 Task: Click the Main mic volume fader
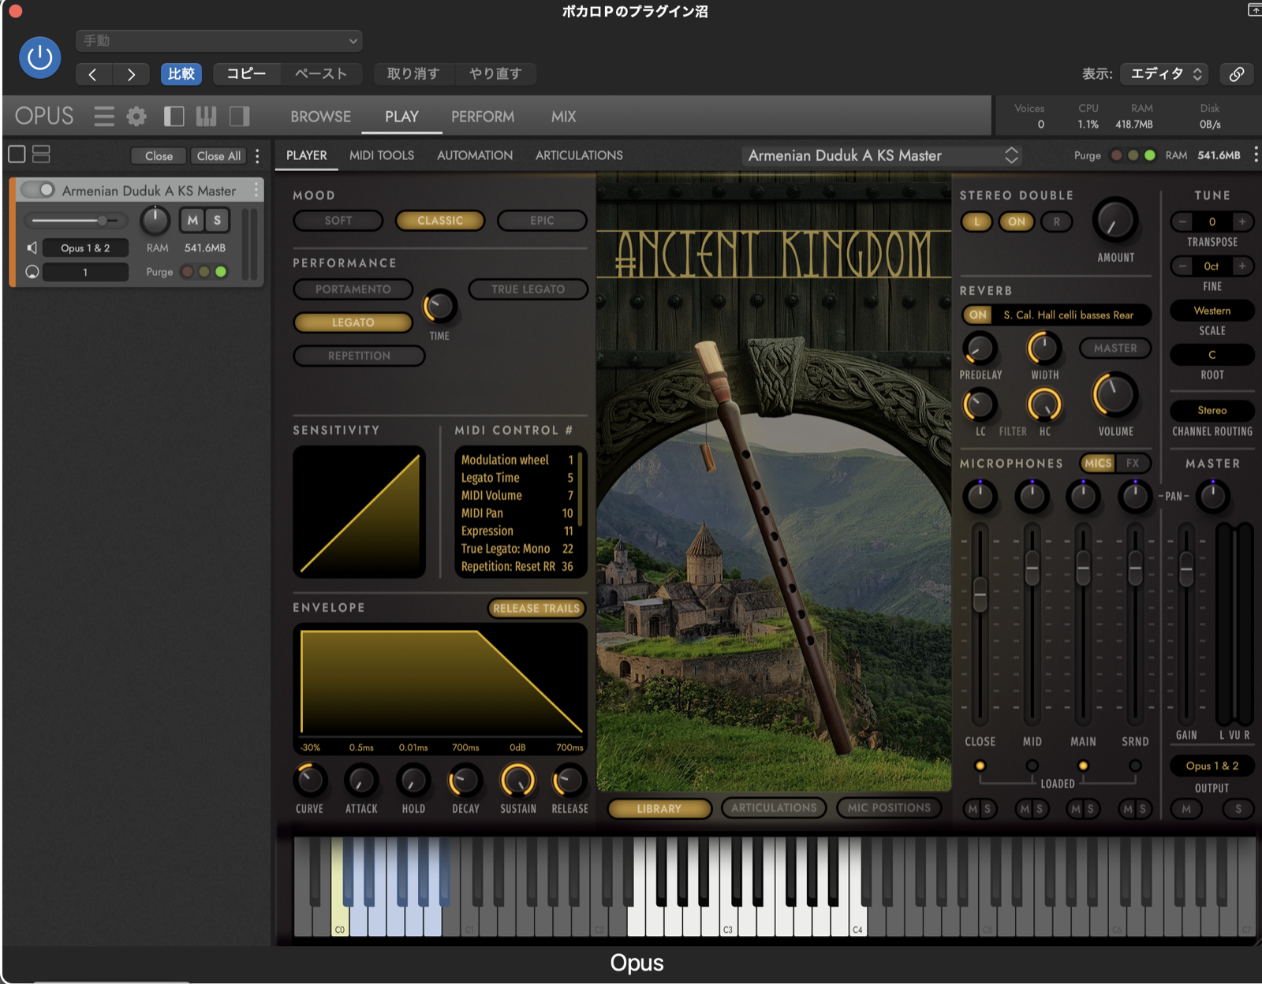coord(1083,567)
